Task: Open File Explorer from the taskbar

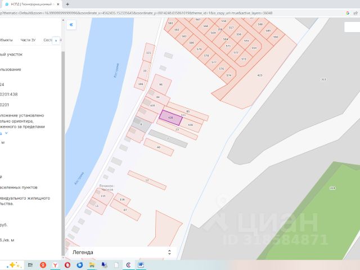Action: (92, 265)
